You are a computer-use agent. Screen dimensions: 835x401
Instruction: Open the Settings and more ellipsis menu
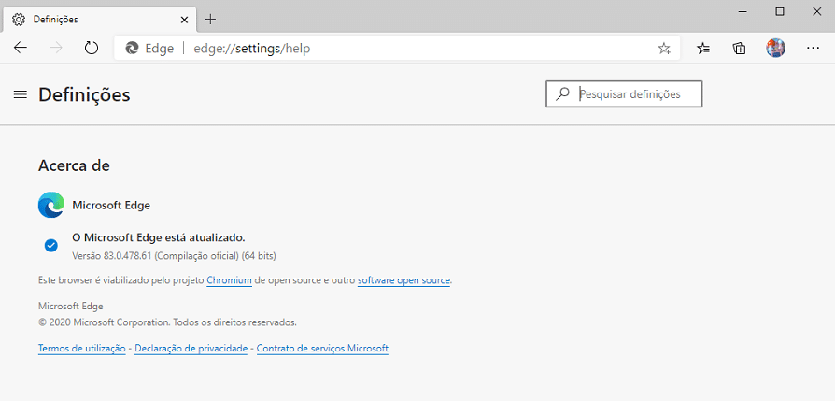(x=813, y=48)
